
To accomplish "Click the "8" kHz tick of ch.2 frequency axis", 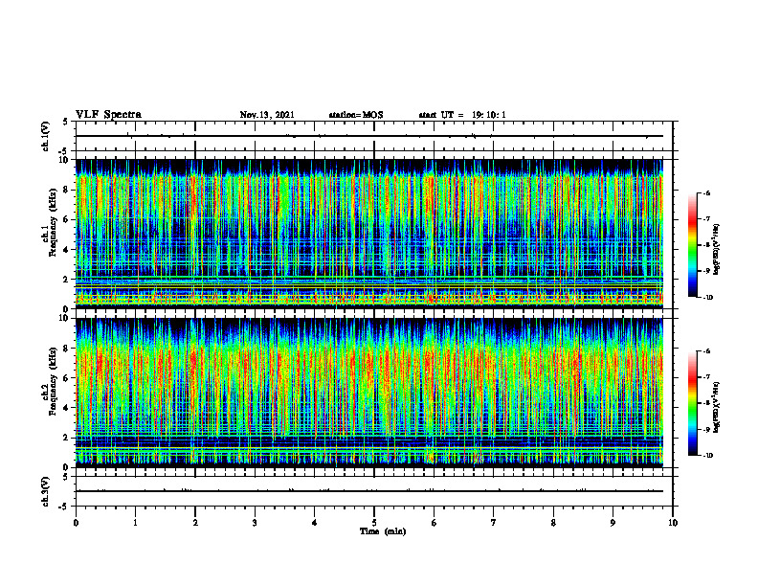I will 66,349.
